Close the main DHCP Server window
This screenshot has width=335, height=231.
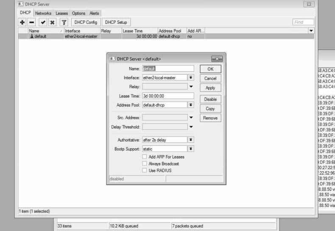309,4
